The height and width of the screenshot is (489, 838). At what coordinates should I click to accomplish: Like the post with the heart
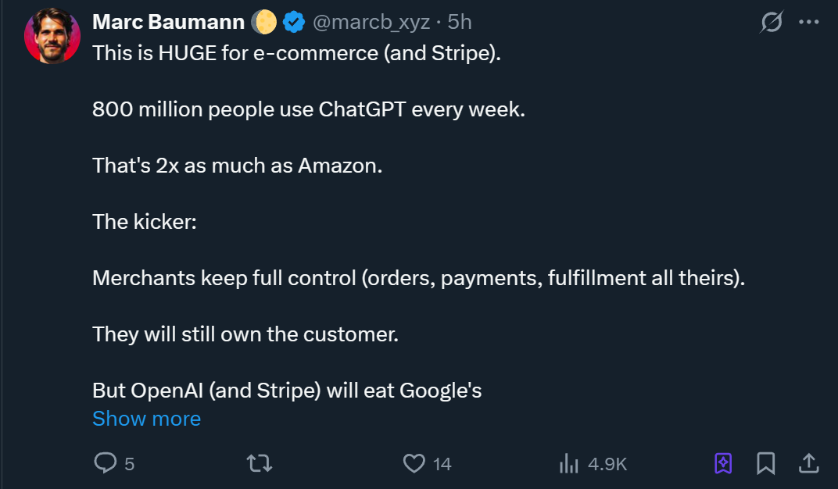tap(414, 463)
